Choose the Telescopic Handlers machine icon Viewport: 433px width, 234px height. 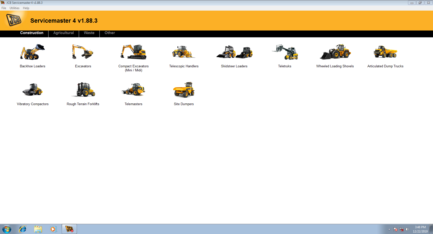point(184,52)
